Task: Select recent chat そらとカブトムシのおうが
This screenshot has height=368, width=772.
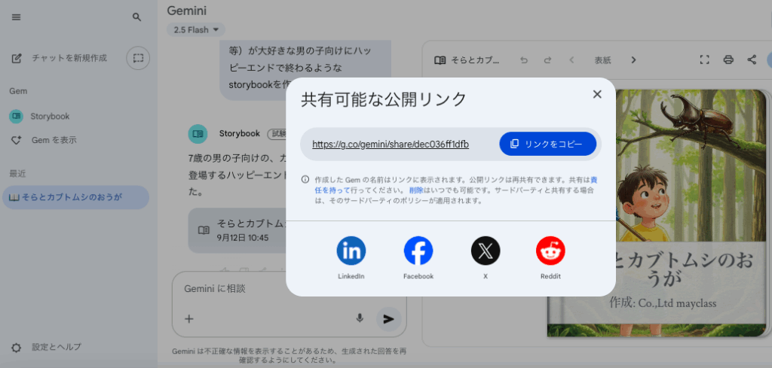Action: coord(75,197)
